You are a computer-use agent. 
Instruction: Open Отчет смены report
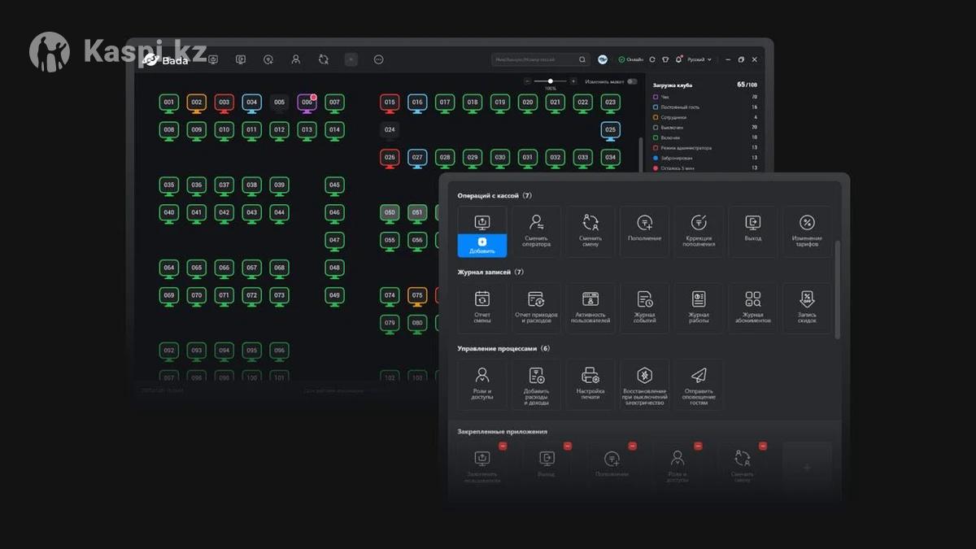click(481, 307)
